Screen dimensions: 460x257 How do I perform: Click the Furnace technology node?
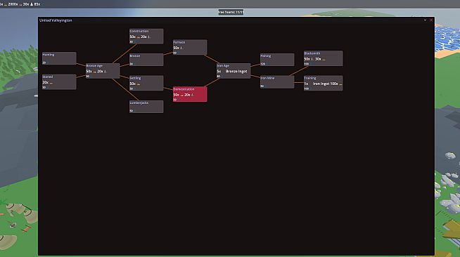coord(190,47)
